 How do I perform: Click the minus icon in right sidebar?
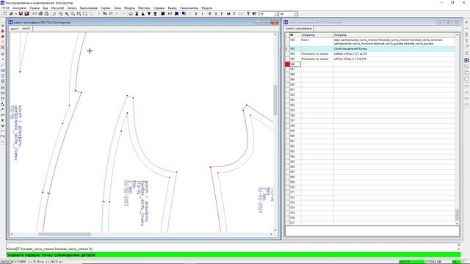pyautogui.click(x=467, y=29)
